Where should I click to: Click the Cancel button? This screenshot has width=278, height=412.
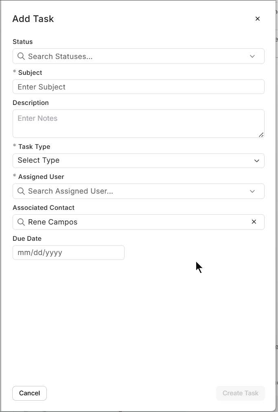[29, 393]
